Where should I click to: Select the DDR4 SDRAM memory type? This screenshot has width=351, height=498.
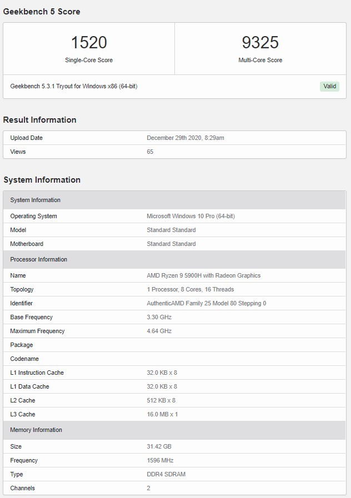pyautogui.click(x=166, y=475)
